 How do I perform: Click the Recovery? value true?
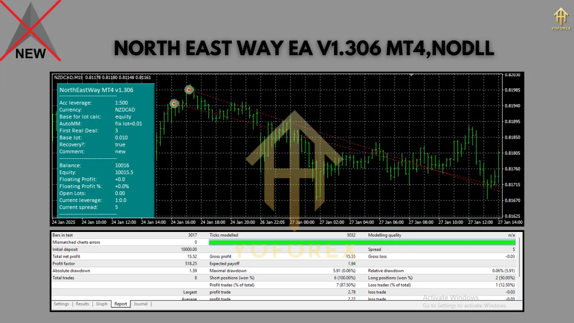pyautogui.click(x=120, y=144)
